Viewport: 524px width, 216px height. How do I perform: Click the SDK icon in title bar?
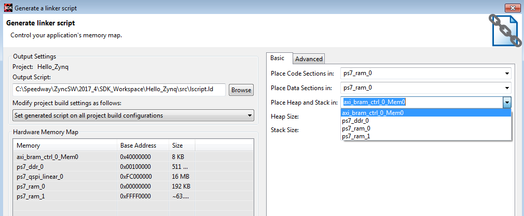point(8,8)
